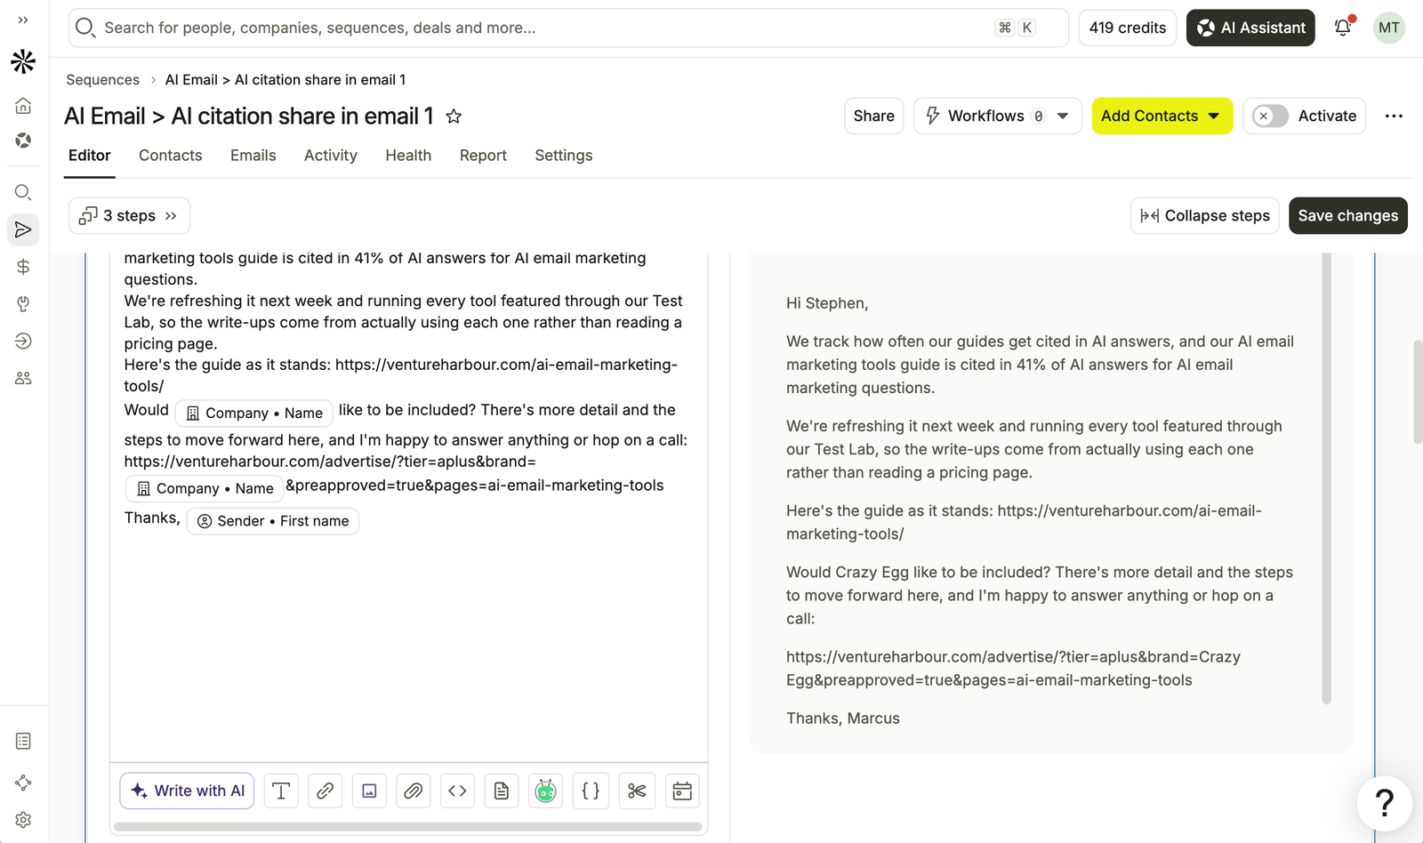Image resolution: width=1423 pixels, height=843 pixels.
Task: Open the workflow nodes icon in sidebar
Action: tap(23, 783)
